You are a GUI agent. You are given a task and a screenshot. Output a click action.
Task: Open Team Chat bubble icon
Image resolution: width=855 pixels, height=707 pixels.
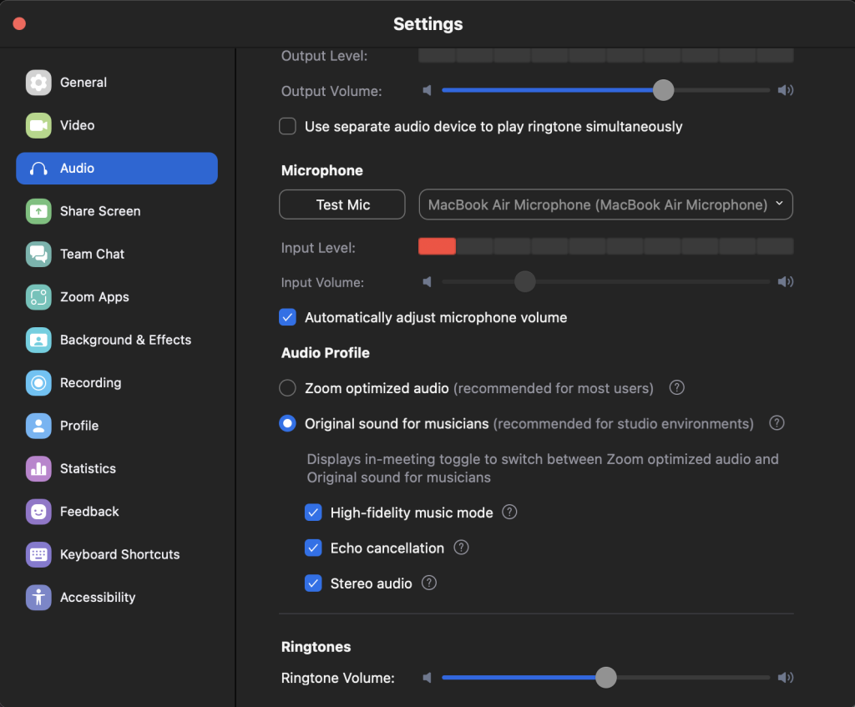click(38, 255)
